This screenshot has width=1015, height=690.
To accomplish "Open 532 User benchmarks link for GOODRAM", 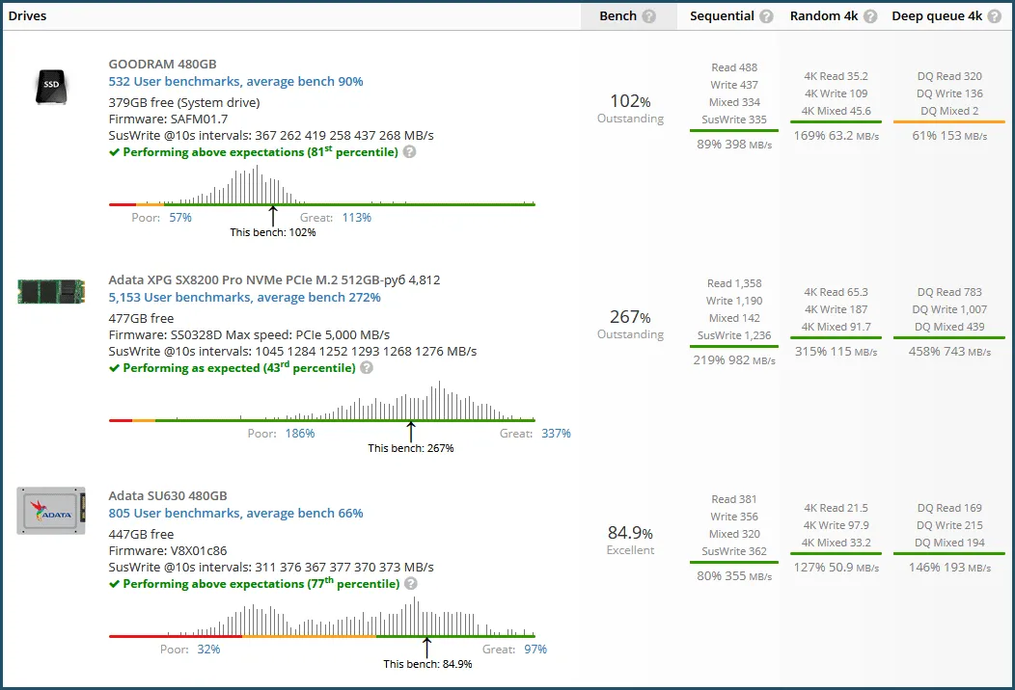I will (235, 82).
